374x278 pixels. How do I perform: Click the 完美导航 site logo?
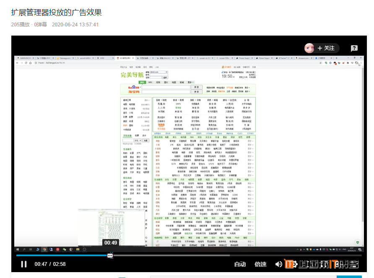click(132, 75)
